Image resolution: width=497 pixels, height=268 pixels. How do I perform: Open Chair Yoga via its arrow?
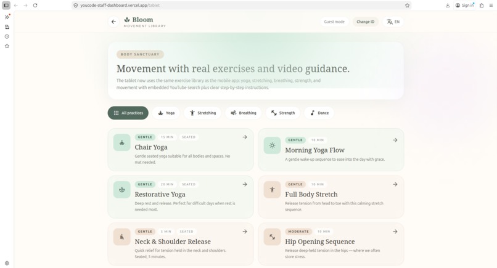click(x=245, y=137)
